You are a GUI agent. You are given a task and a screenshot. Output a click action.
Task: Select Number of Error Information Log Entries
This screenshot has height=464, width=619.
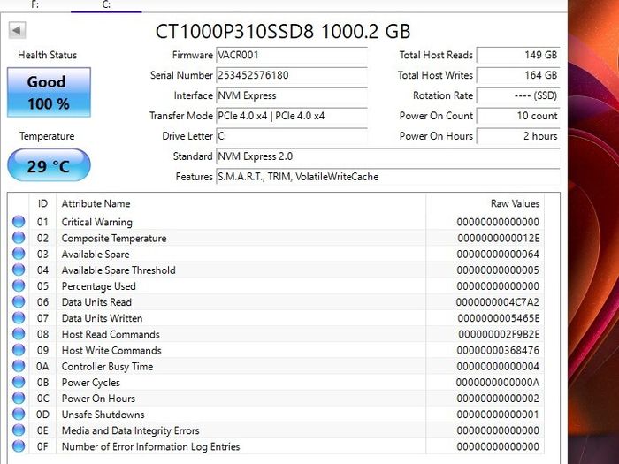151,446
